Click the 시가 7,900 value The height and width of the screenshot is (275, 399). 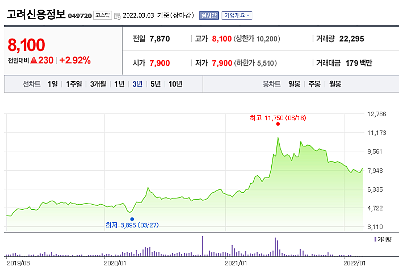pyautogui.click(x=160, y=63)
